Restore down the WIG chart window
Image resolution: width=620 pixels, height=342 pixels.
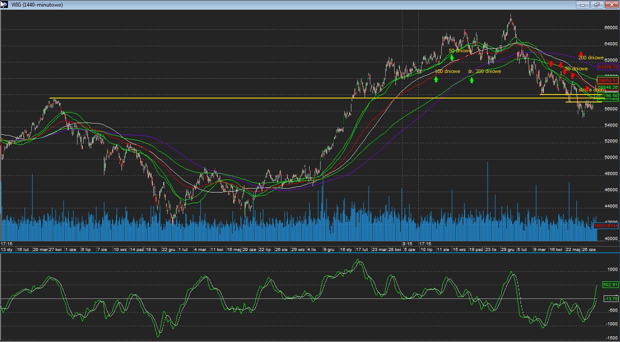click(x=597, y=5)
